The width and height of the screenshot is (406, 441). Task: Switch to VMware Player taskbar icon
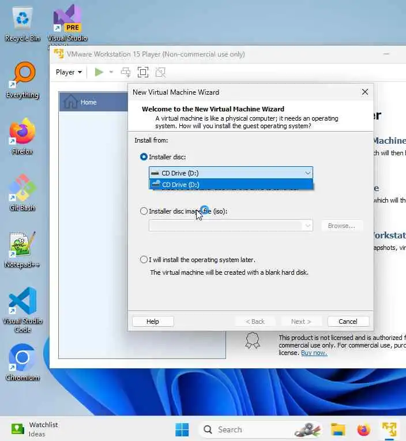click(x=389, y=430)
